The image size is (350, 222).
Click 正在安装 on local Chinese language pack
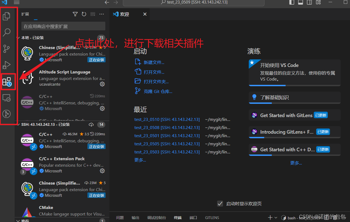[x=97, y=60]
